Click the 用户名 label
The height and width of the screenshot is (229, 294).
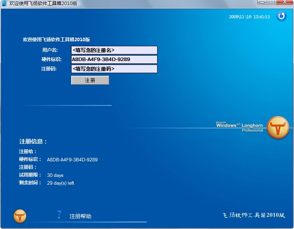(x=50, y=50)
